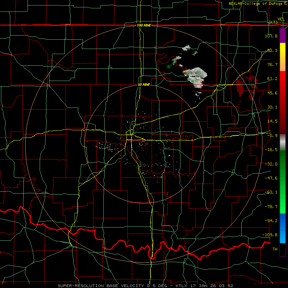Click the small green echo patch north-northeast

169,67
